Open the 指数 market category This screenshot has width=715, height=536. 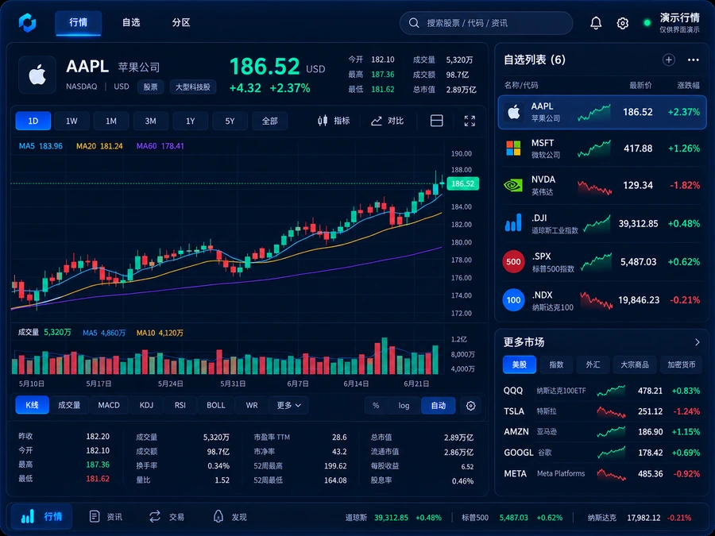coord(556,364)
